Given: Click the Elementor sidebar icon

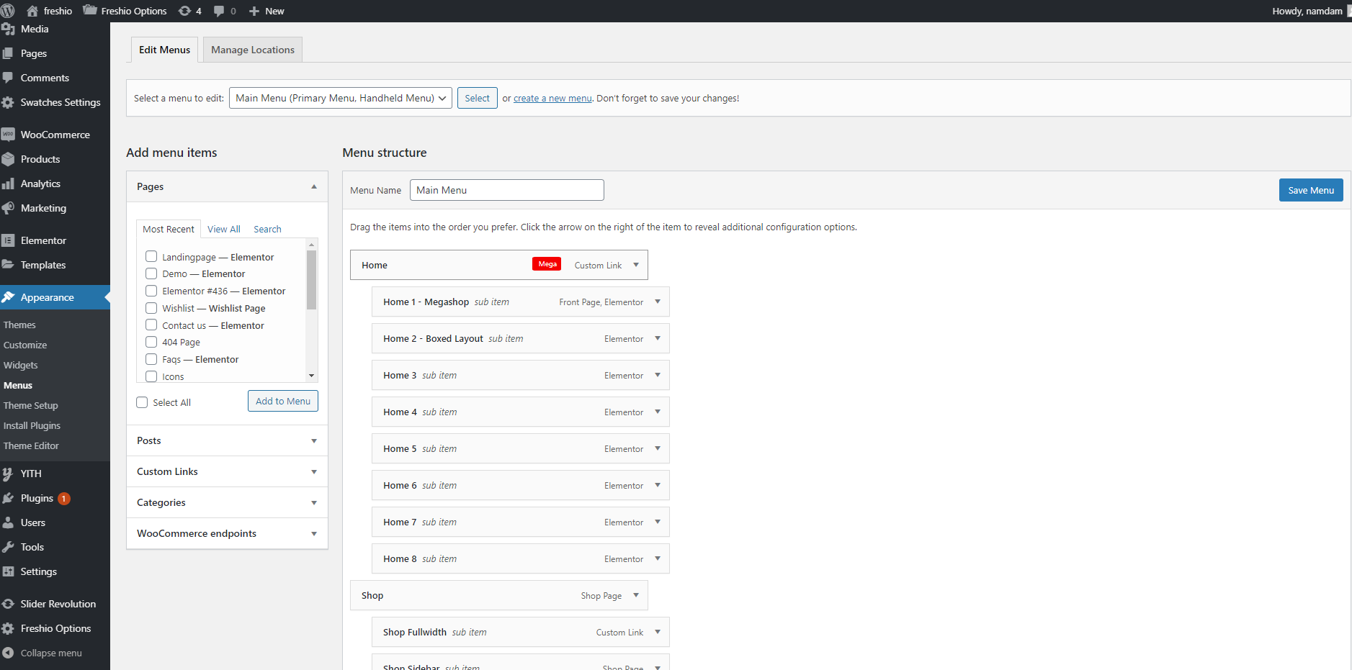Looking at the screenshot, I should [9, 240].
